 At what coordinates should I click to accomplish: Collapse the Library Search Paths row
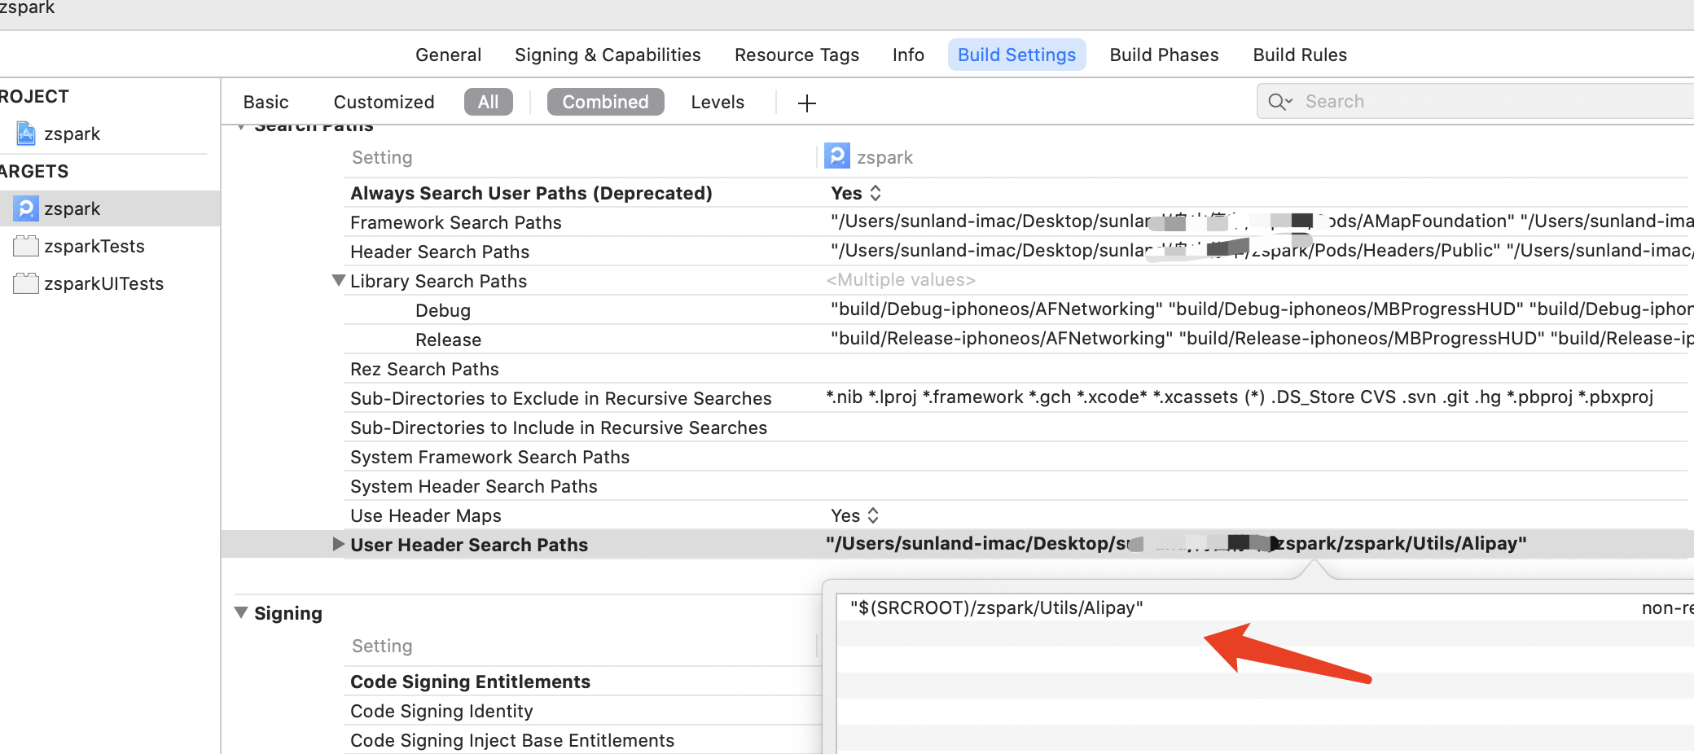(339, 281)
